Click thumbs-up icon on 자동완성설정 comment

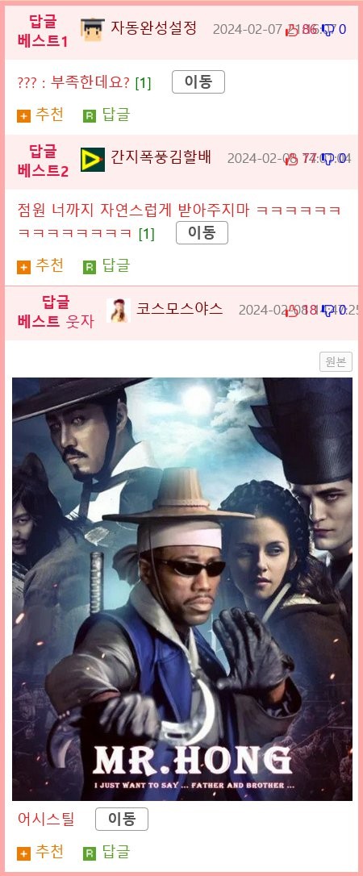coord(292,30)
